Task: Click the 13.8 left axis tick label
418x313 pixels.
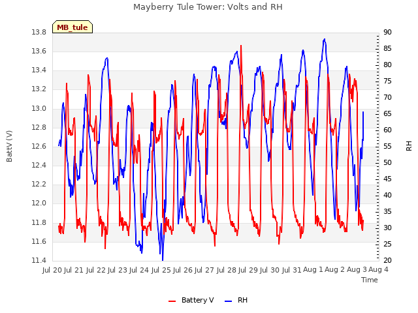Action: point(39,33)
